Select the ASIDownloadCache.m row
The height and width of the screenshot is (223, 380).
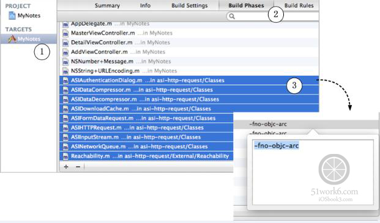189,109
